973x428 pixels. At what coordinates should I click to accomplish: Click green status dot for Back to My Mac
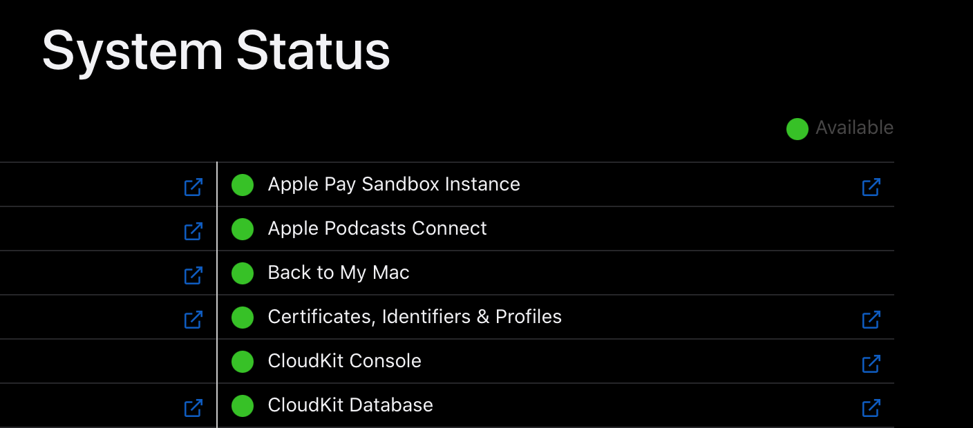coord(243,273)
